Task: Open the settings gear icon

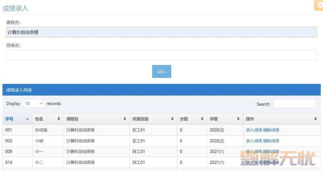Action: tap(319, 5)
